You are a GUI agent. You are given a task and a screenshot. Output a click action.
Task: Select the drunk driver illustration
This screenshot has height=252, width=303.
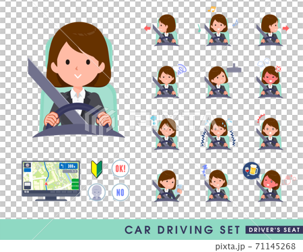[x=270, y=186]
